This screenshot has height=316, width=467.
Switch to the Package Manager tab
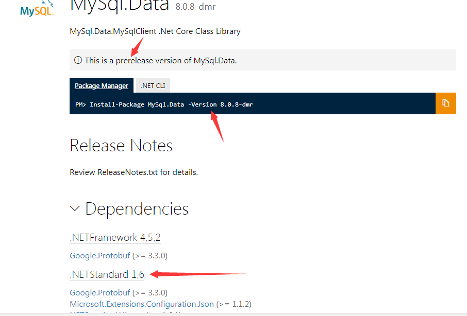point(101,85)
